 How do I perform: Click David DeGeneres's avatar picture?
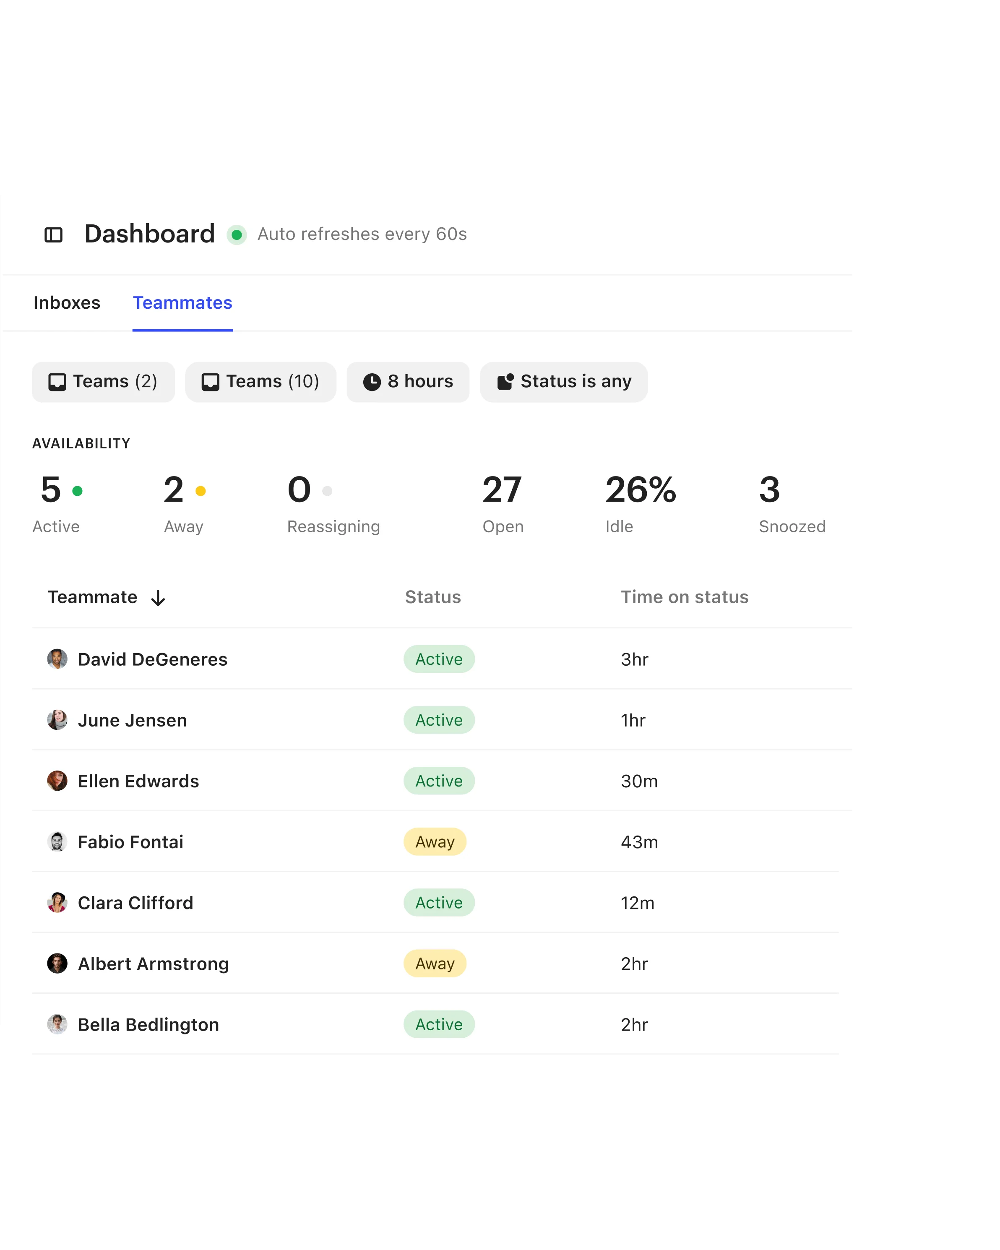click(x=58, y=659)
